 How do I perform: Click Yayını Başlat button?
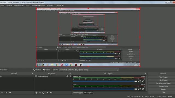point(163,77)
